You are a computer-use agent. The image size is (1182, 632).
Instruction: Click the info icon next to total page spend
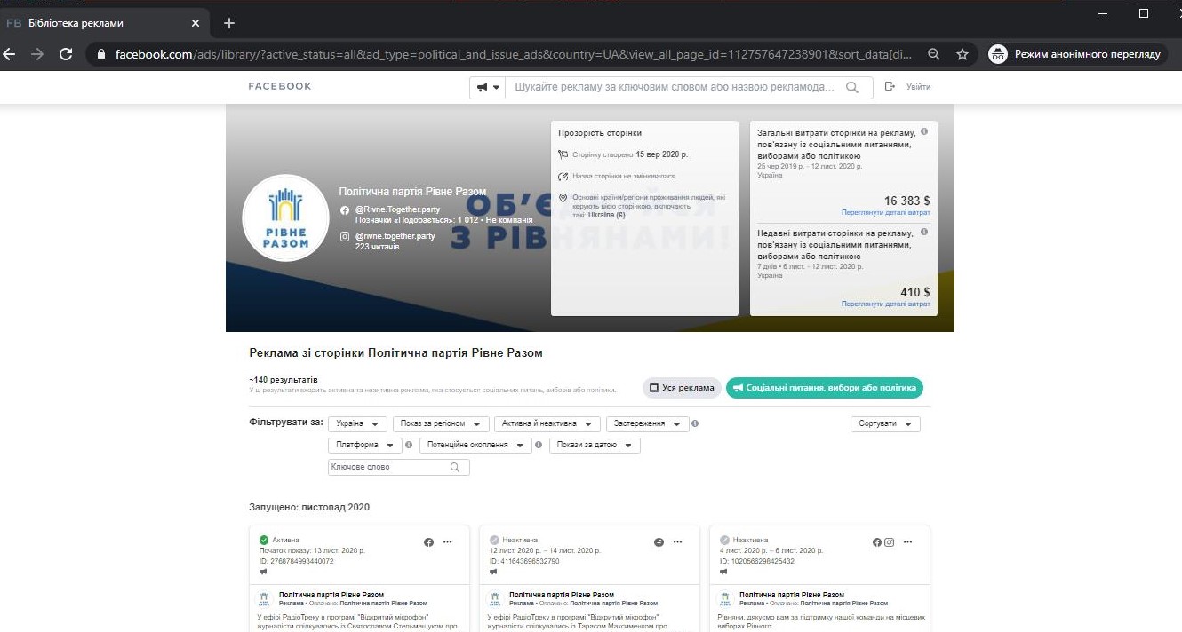point(924,131)
